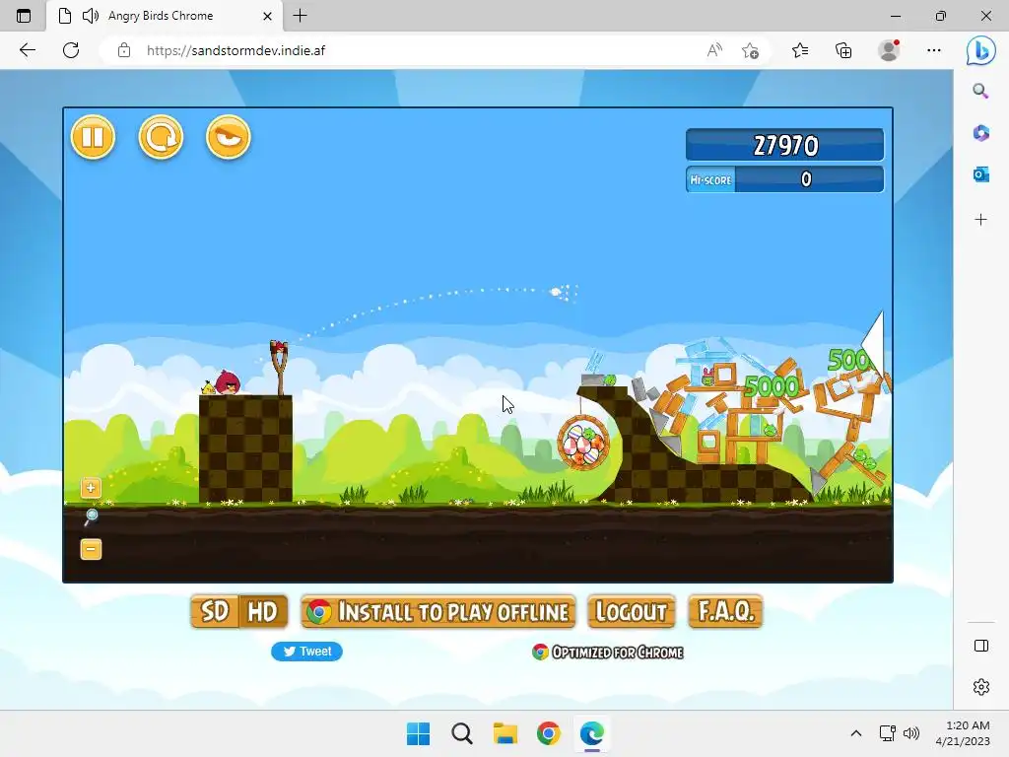Zoom in with the plus button
The image size is (1009, 757).
pyautogui.click(x=91, y=488)
